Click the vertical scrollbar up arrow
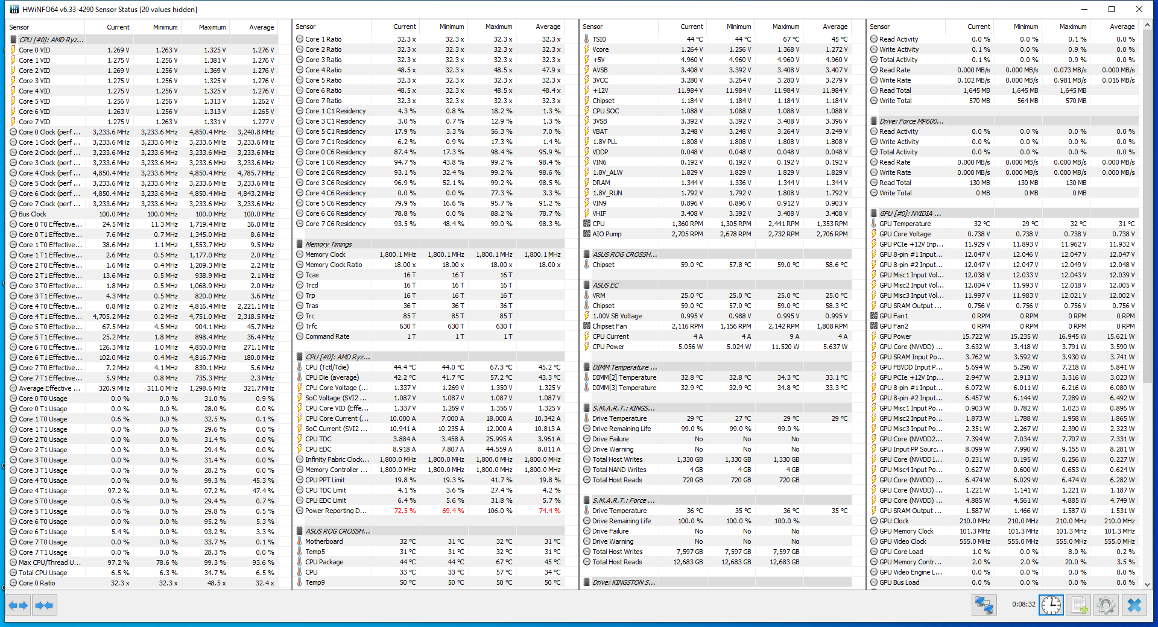1158x627 pixels. click(x=1147, y=26)
